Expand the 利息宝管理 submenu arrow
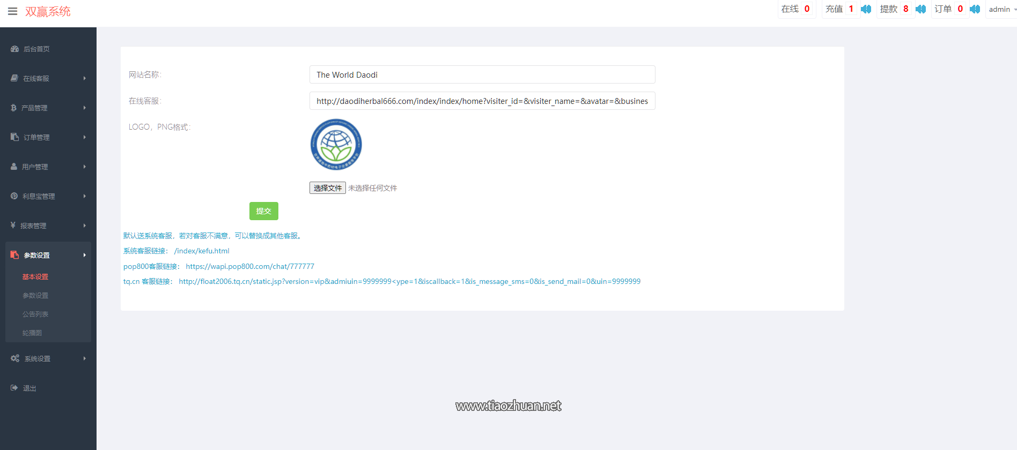The image size is (1017, 450). click(x=84, y=196)
